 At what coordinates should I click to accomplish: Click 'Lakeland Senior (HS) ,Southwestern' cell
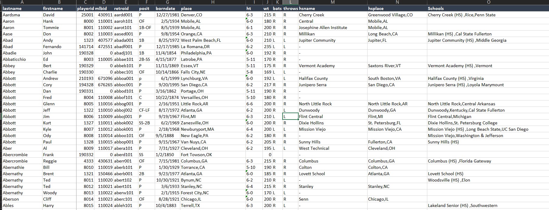[463, 205]
